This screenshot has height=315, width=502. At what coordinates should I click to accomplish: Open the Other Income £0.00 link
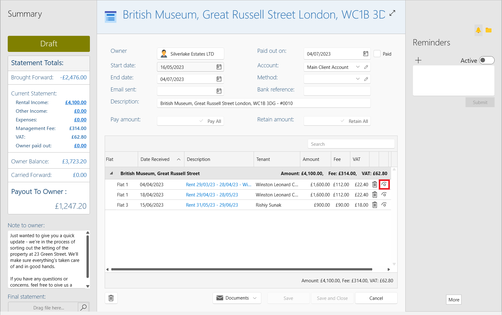click(80, 111)
